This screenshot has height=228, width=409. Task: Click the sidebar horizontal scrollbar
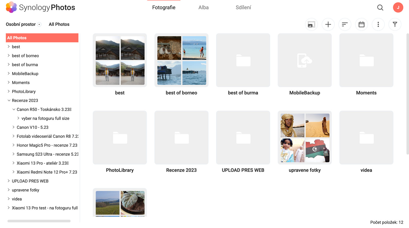point(39,221)
